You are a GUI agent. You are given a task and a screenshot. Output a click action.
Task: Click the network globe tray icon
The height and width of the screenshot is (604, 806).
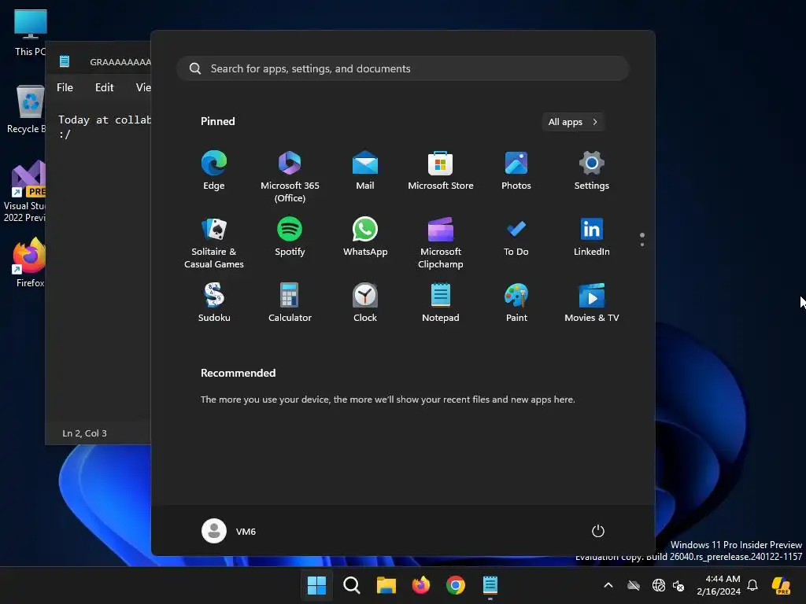click(x=659, y=585)
